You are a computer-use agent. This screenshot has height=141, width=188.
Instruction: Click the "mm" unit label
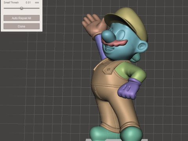click(37, 2)
